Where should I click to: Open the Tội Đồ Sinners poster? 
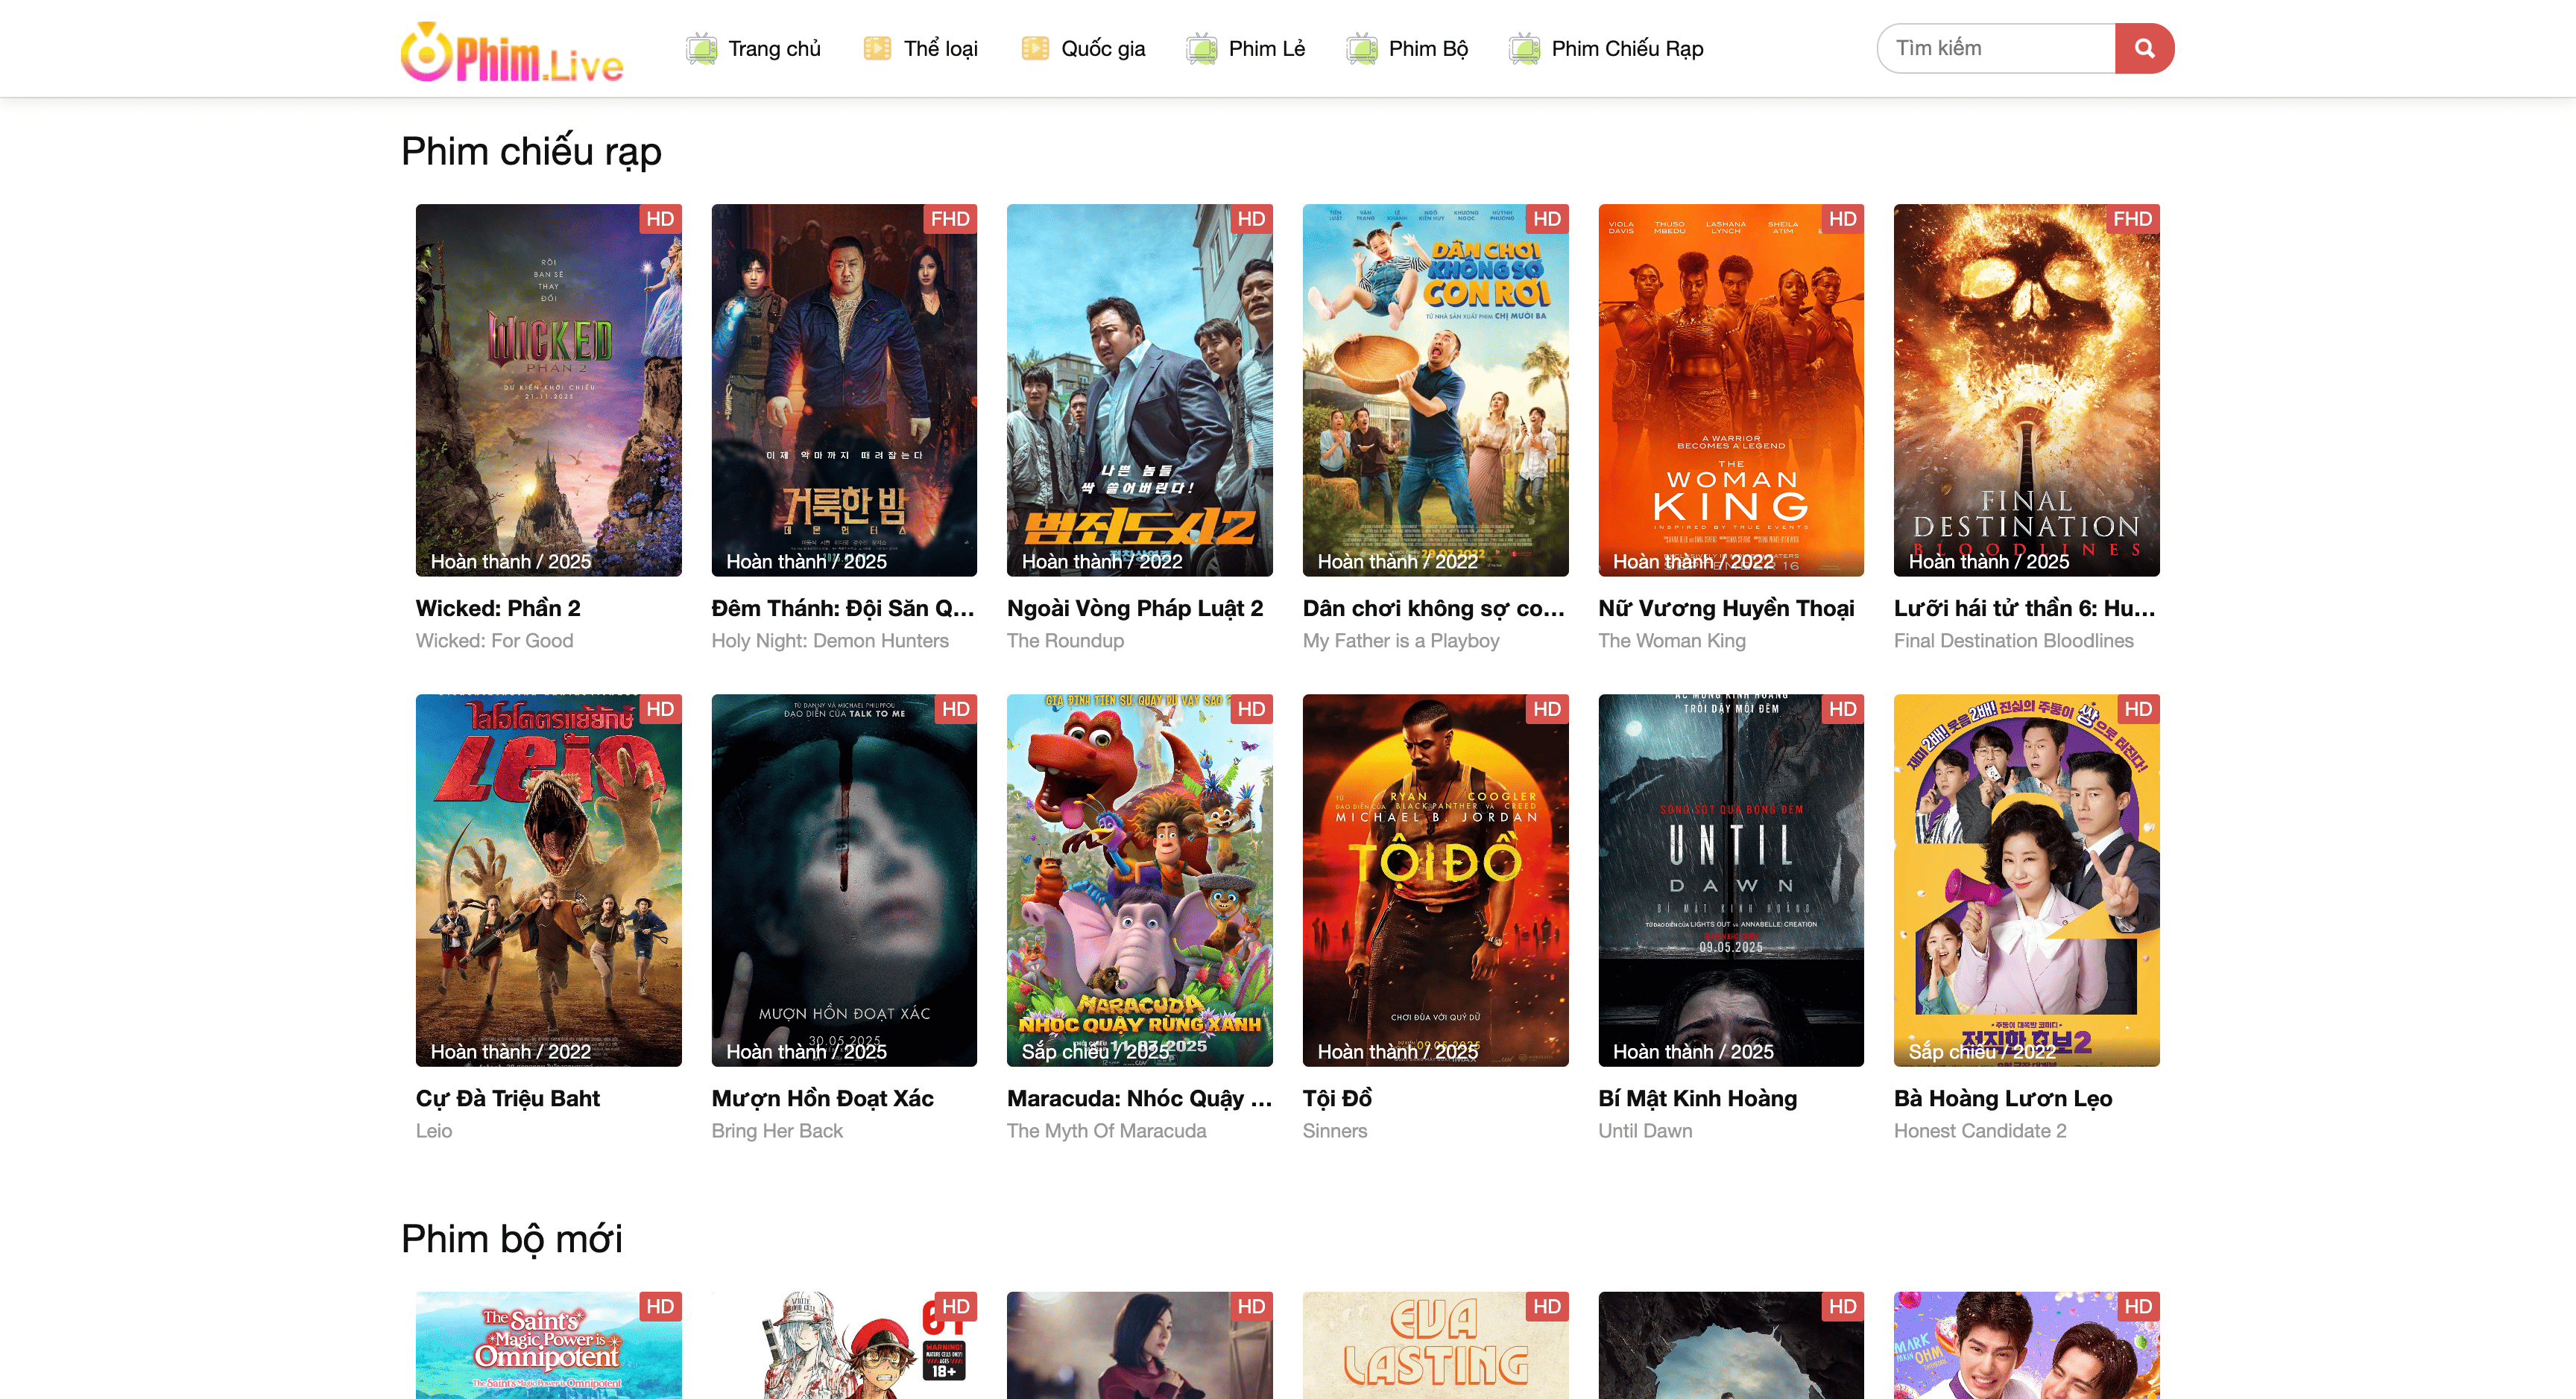1435,879
